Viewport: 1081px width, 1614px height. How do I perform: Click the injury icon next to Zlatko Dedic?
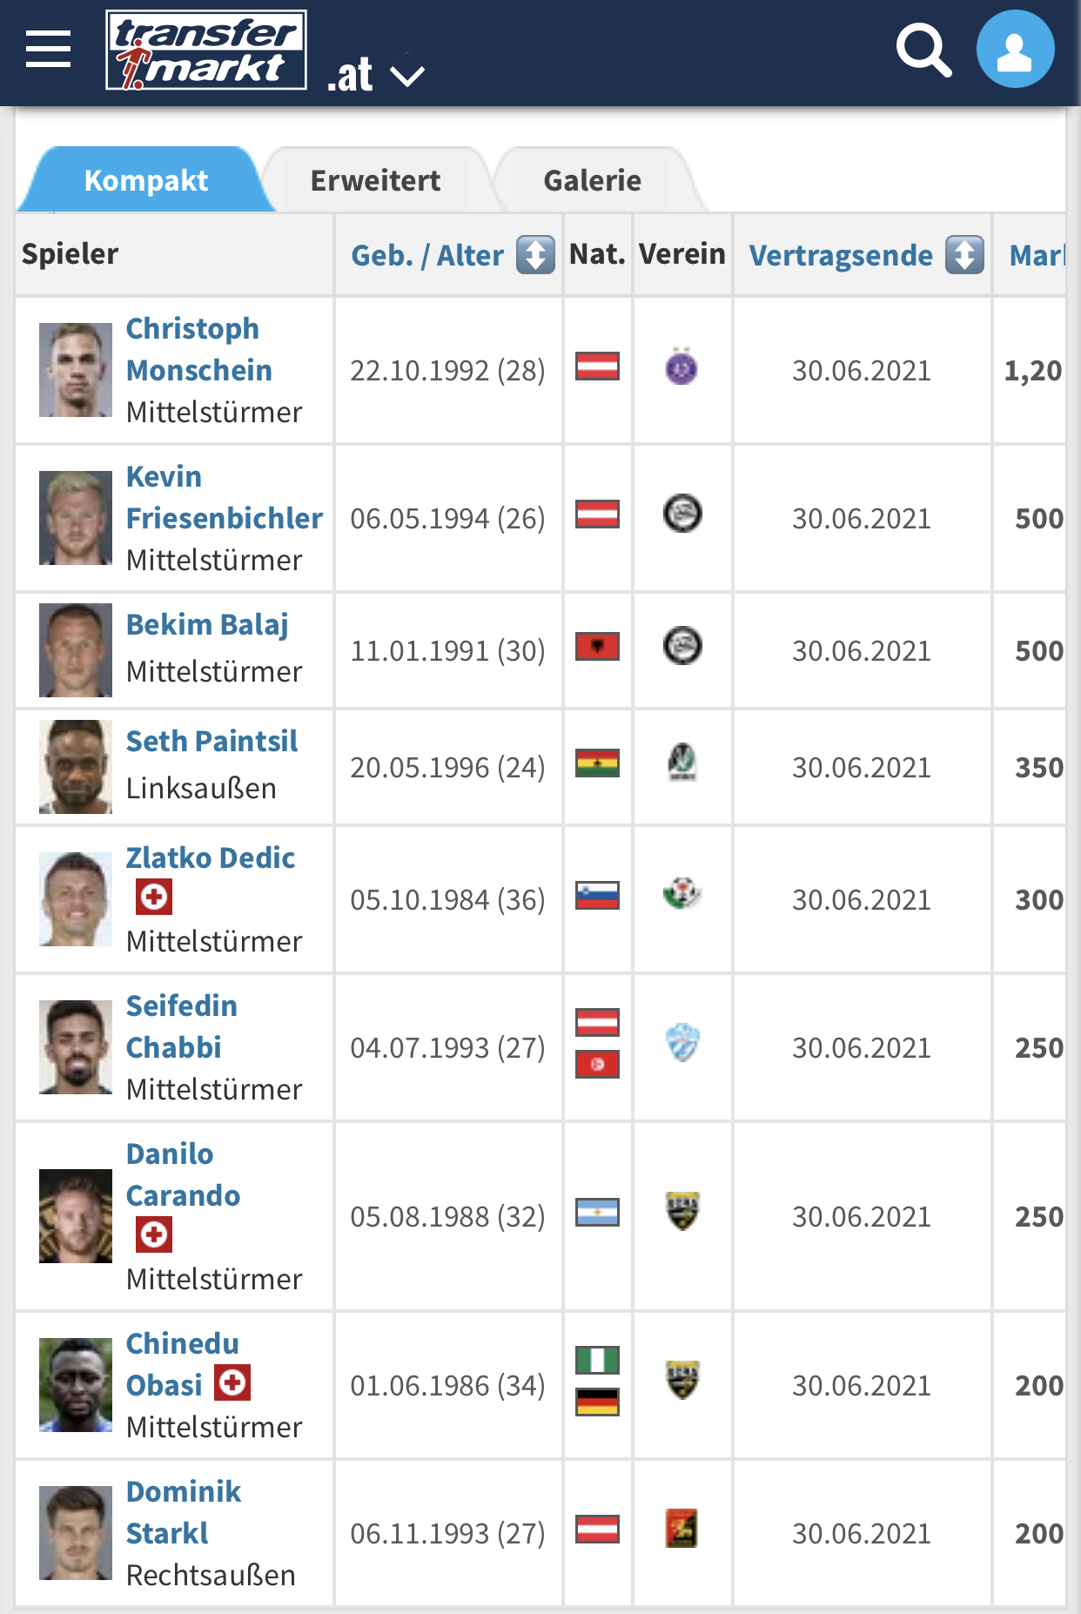(x=154, y=898)
